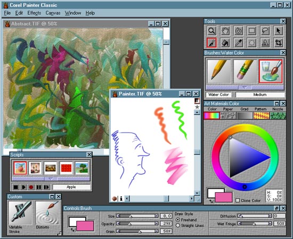Open the Water Color brush dropdown
Image resolution: width=293 pixels, height=239 pixels.
218,95
